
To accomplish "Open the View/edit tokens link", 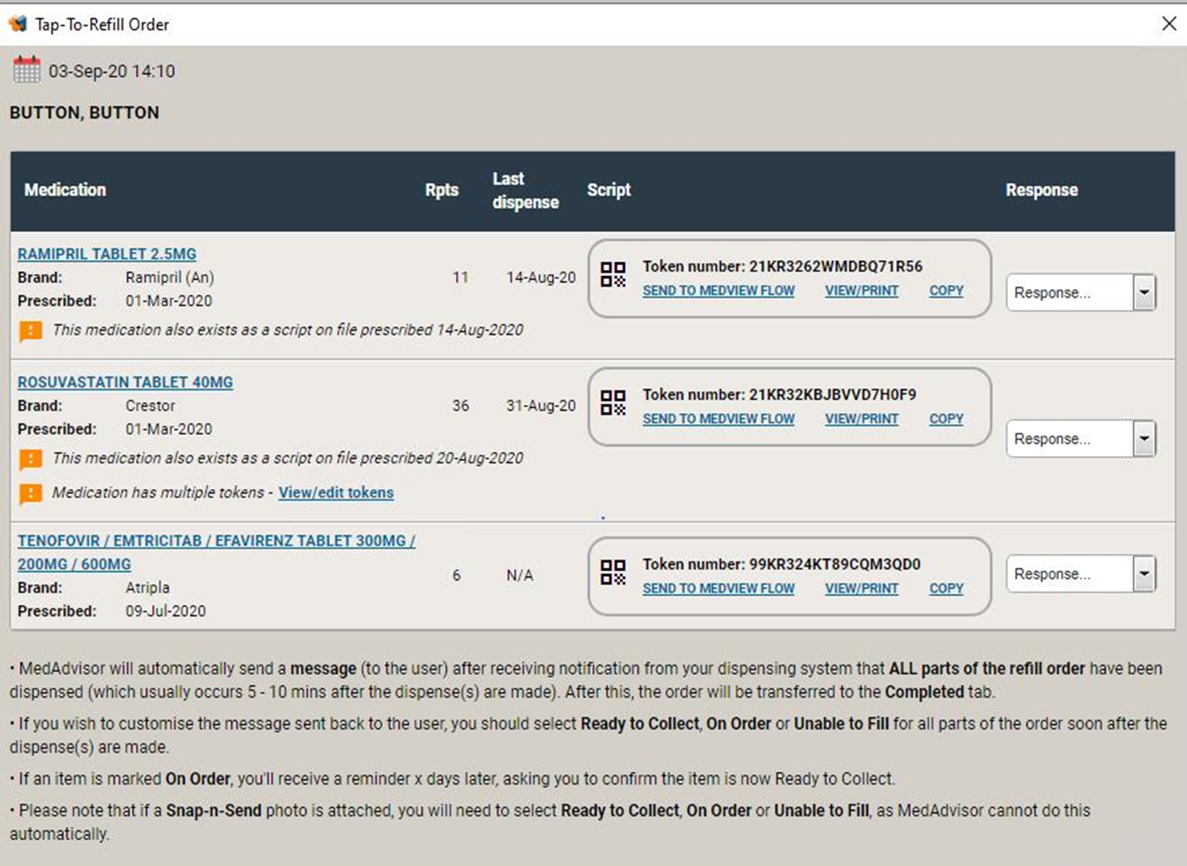I will 336,492.
